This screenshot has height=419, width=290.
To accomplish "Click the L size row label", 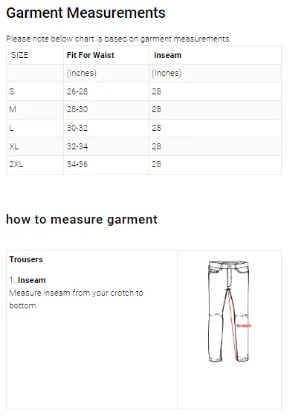I will pyautogui.click(x=11, y=128).
